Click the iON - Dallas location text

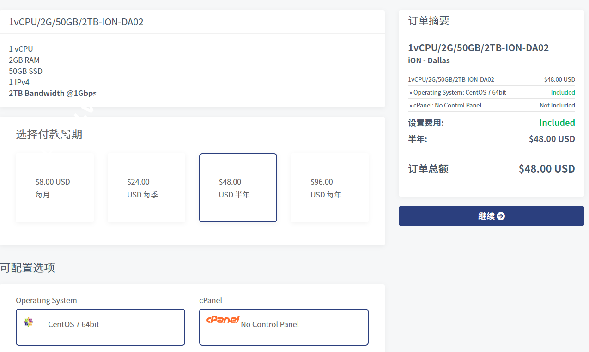pos(429,60)
